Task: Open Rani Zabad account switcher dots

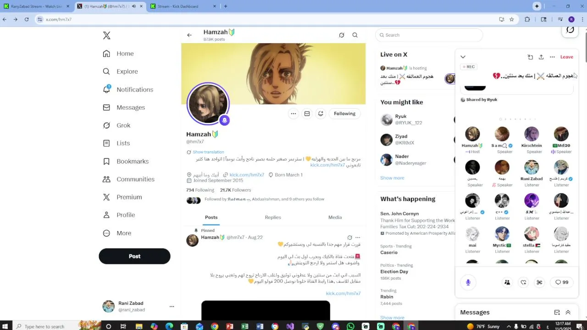Action: click(172, 307)
